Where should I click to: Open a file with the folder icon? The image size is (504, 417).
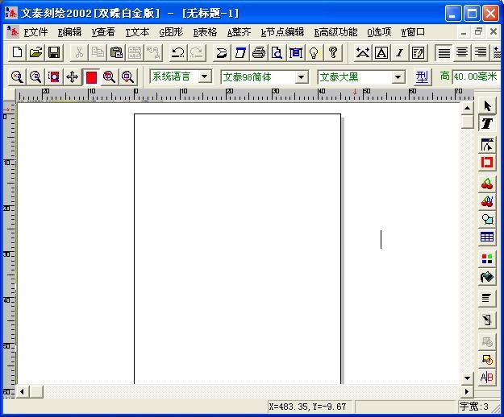click(x=35, y=52)
